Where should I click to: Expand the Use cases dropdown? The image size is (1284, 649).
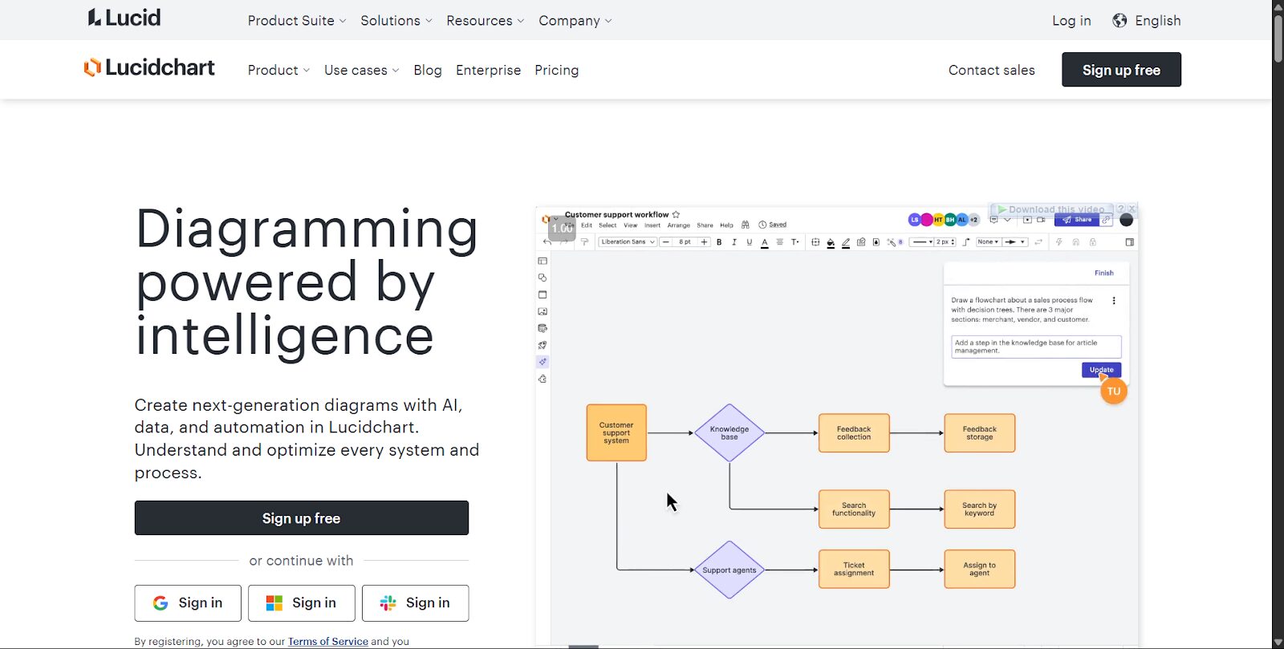tap(362, 71)
